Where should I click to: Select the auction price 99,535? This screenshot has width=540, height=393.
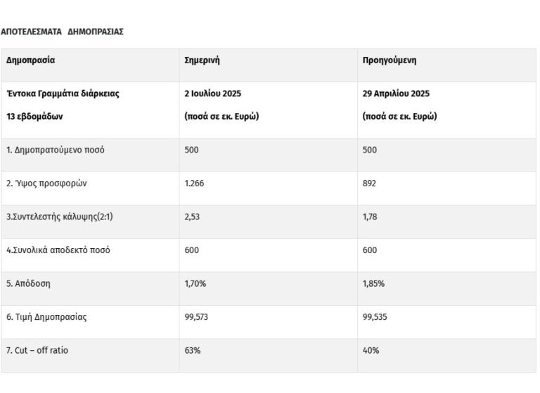click(x=375, y=317)
